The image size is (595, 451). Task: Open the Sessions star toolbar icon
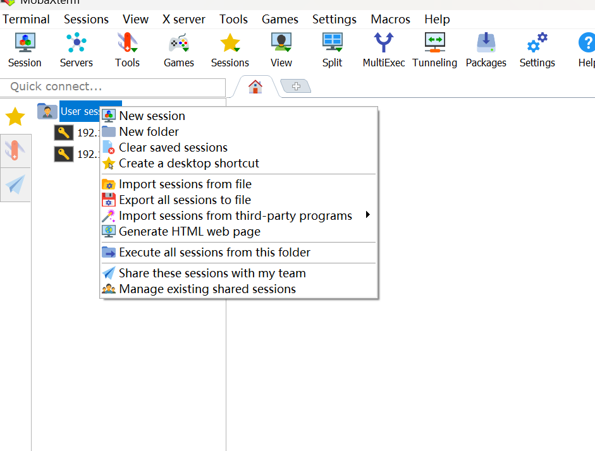(x=230, y=50)
